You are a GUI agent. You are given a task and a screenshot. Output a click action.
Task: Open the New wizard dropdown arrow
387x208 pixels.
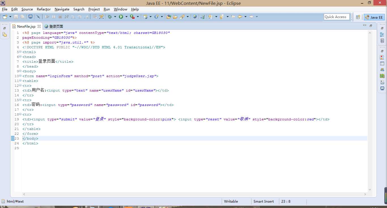click(x=10, y=17)
